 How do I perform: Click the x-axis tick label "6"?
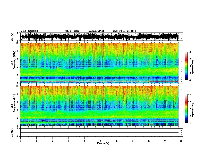click(x=117, y=141)
